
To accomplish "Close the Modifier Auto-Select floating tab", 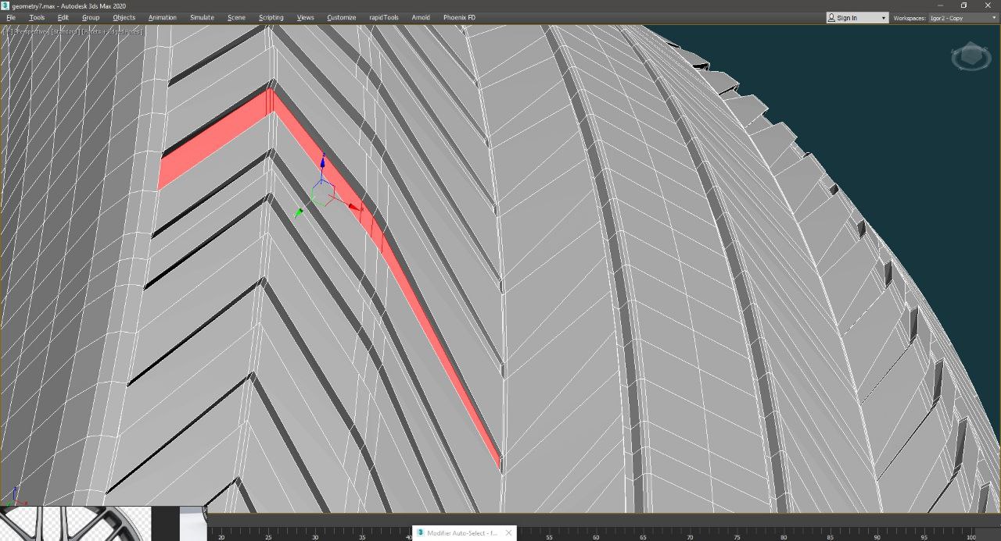I will click(508, 532).
